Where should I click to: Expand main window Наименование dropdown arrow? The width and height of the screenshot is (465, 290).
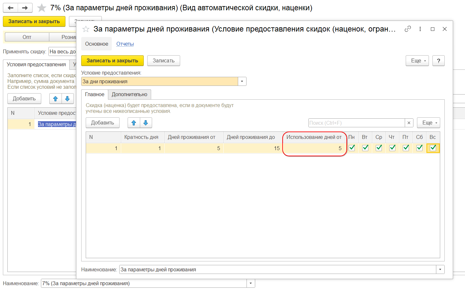click(x=251, y=283)
